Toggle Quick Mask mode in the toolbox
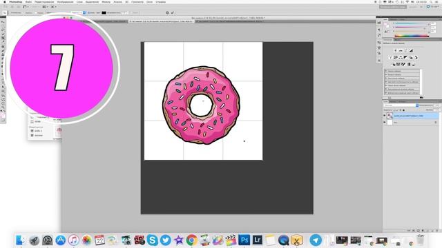 [x=3, y=120]
